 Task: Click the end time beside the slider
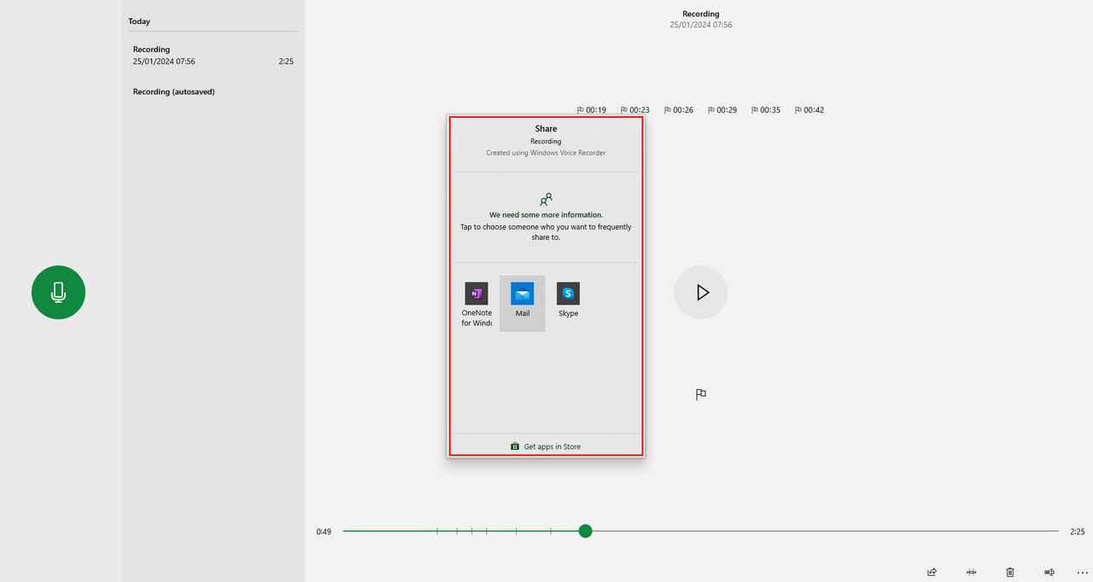coord(1078,532)
